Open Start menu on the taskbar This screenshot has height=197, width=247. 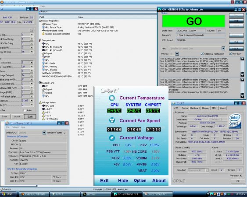tap(8, 194)
